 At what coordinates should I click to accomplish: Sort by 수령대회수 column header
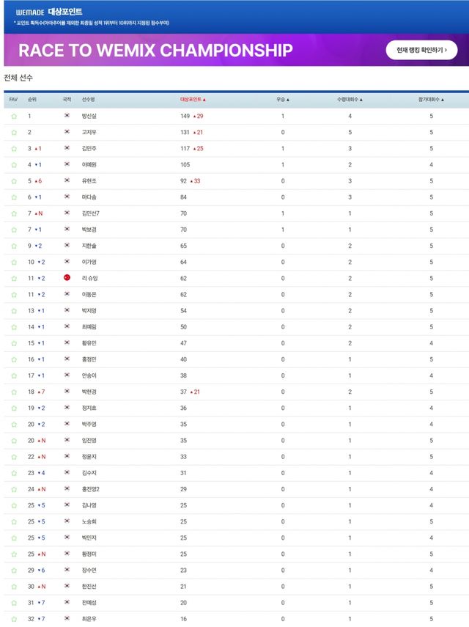tap(350, 99)
